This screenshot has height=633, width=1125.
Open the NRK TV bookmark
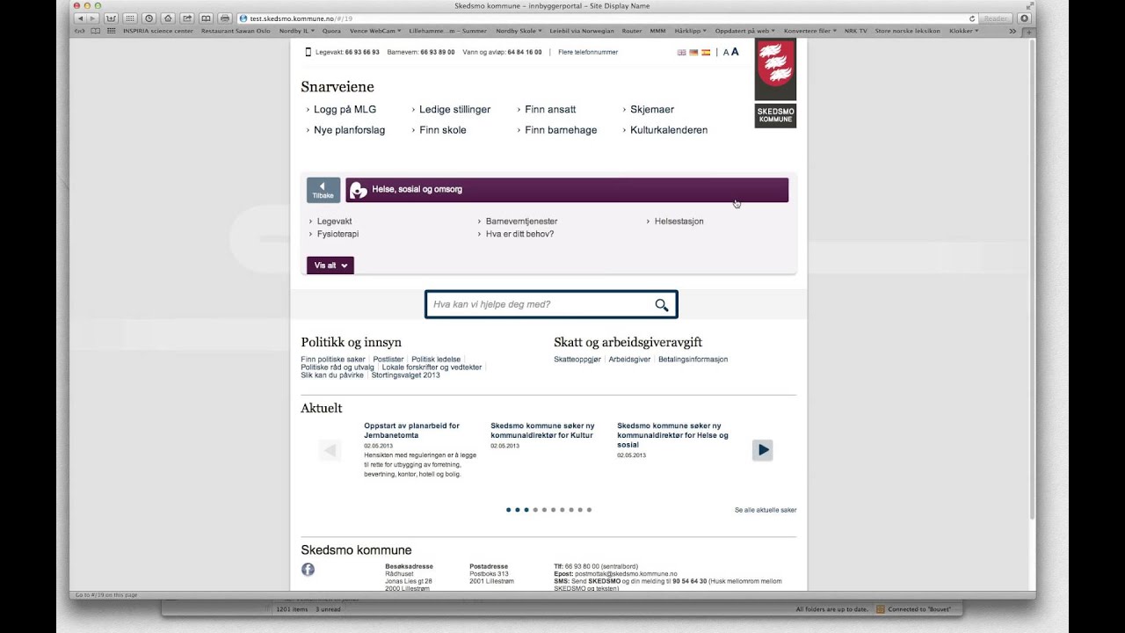click(x=855, y=31)
